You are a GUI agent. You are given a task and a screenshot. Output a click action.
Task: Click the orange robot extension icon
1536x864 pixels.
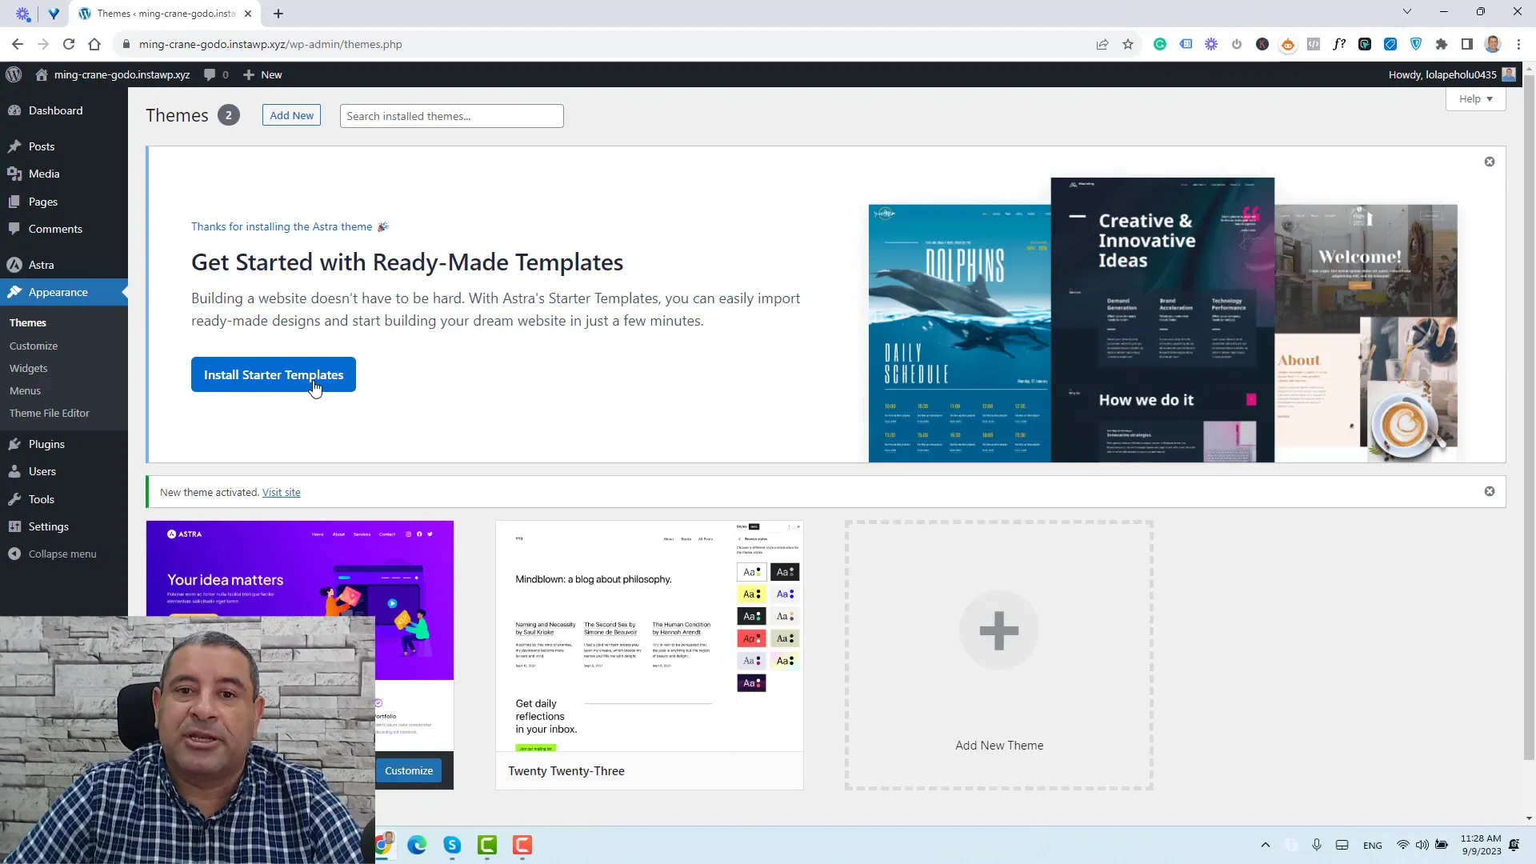pyautogui.click(x=1288, y=44)
